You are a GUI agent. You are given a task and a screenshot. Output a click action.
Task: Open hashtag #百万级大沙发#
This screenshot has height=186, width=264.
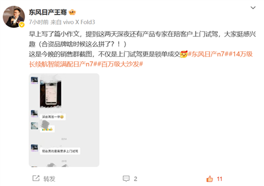tap(120, 64)
